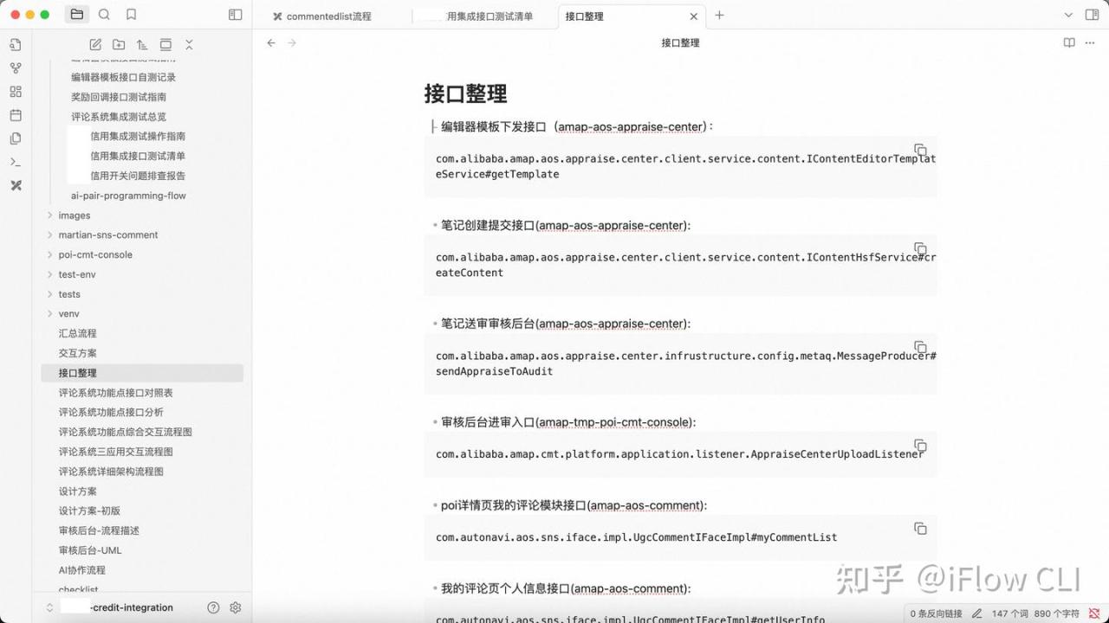
Task: Open the terminal icon in the ribbon
Action: coord(16,162)
